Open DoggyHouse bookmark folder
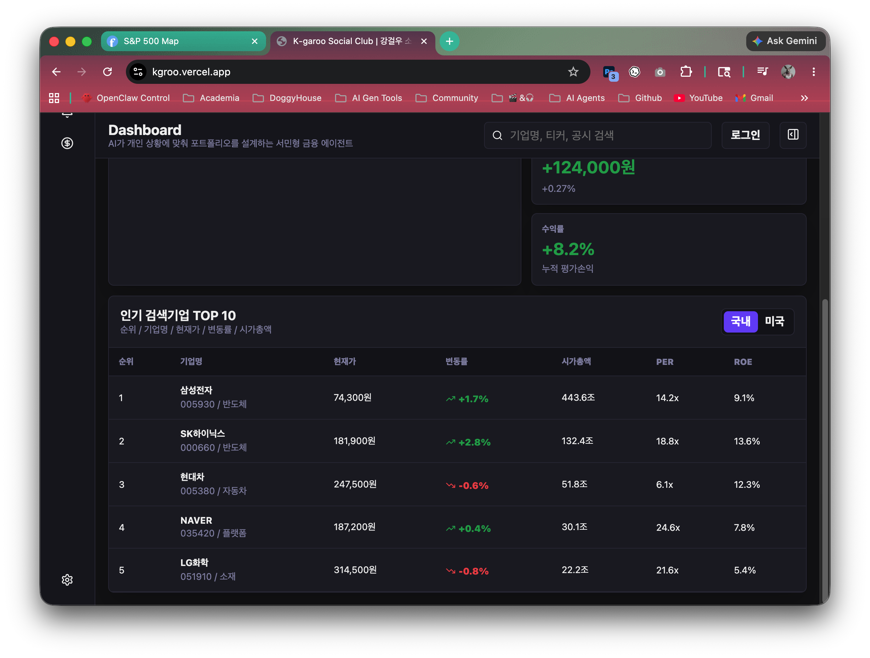 tap(287, 98)
